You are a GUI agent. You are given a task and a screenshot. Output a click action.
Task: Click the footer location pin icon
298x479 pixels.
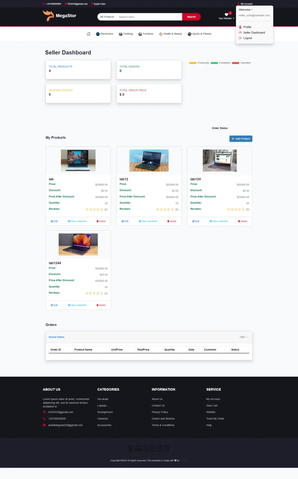pyautogui.click(x=44, y=412)
